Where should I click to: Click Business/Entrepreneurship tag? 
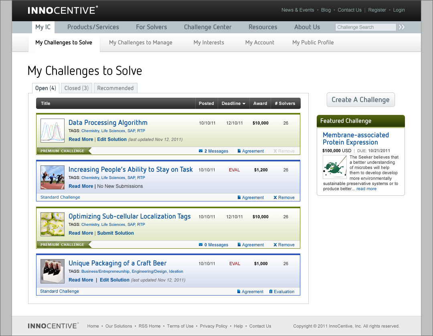click(105, 272)
